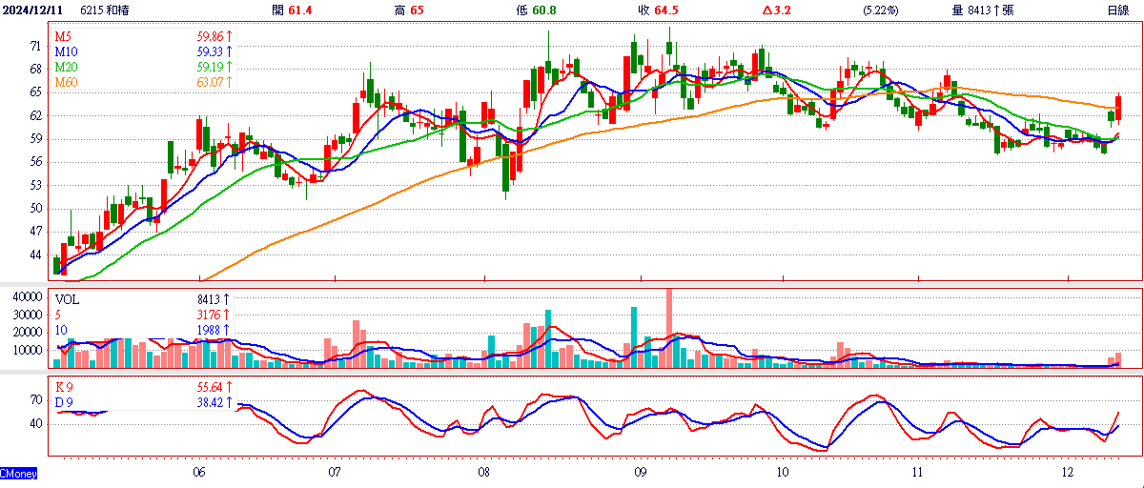This screenshot has width=1144, height=488.
Task: Click the low price 60.8 value
Action: (x=544, y=10)
